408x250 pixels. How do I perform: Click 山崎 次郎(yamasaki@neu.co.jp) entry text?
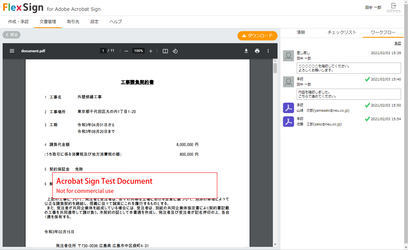[323, 111]
